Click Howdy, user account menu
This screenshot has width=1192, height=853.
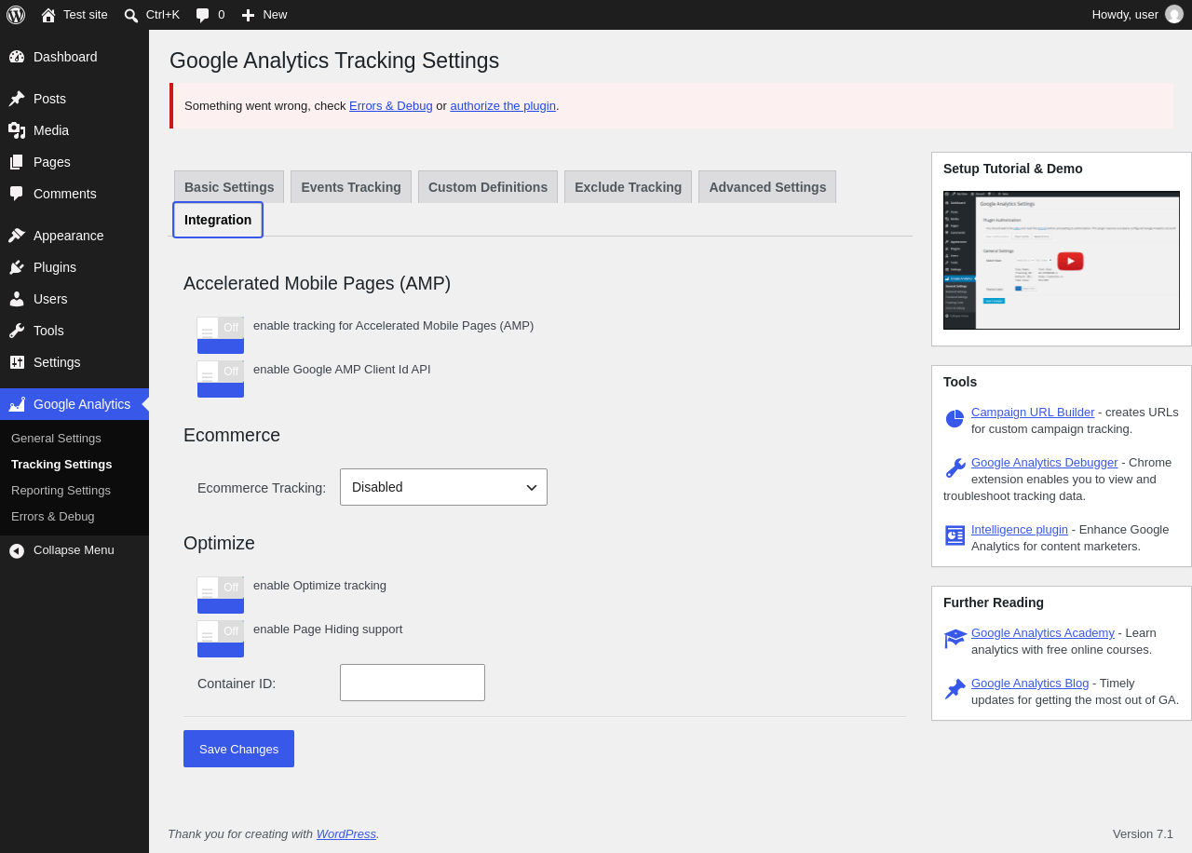[1137, 14]
